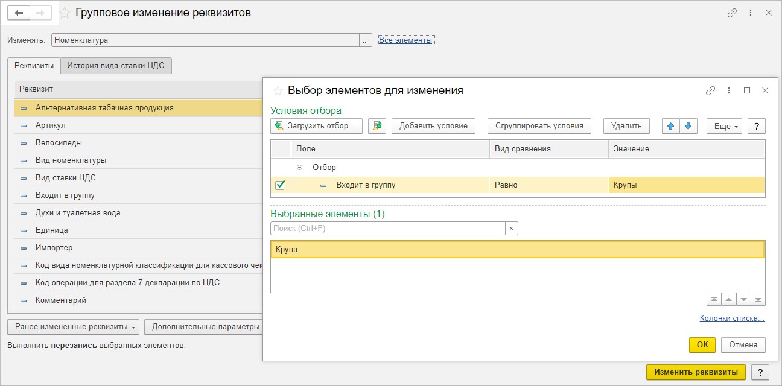Click Загрузить отбор button

click(317, 126)
